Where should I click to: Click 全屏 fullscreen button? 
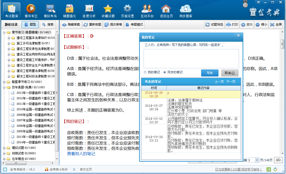(276, 24)
